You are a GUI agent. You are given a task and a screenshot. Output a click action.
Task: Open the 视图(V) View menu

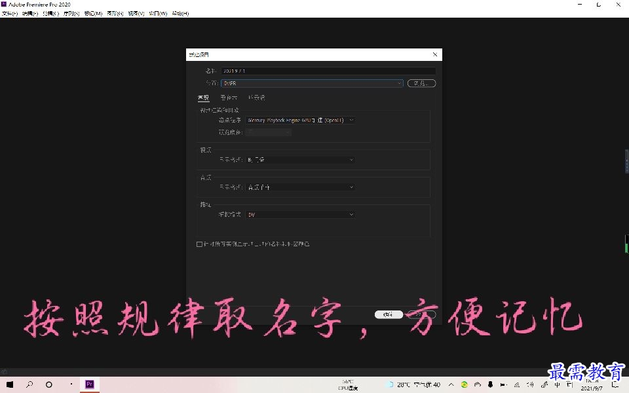point(136,13)
